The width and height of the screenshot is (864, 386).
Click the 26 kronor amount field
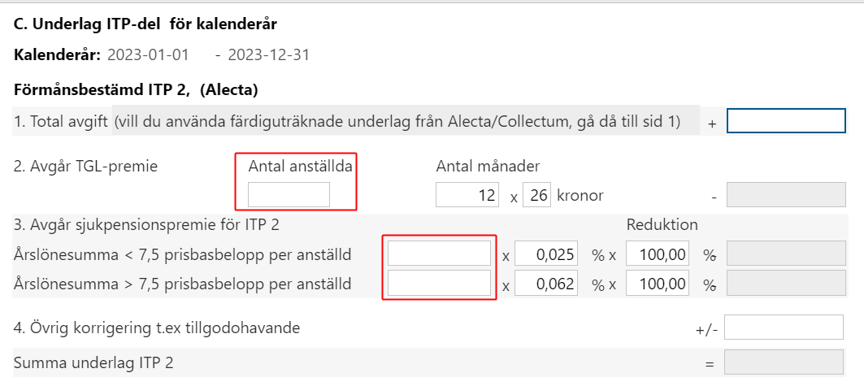point(536,195)
